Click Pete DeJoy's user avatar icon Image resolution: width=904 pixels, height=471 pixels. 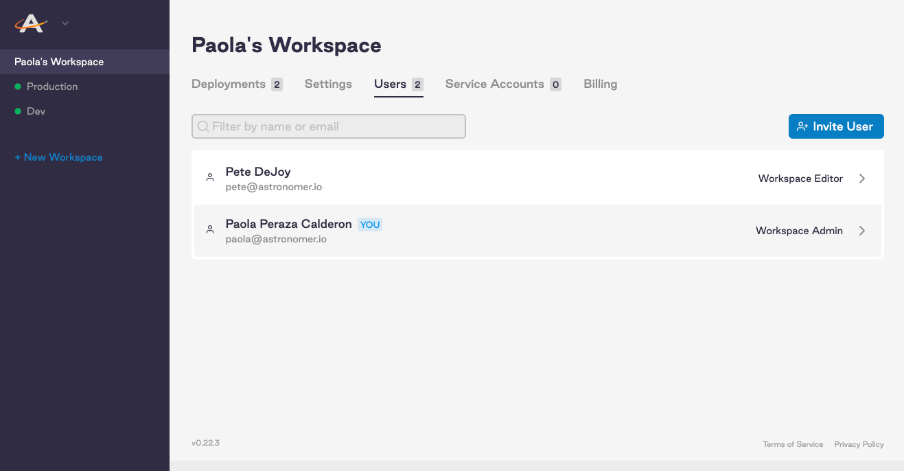[x=209, y=177]
